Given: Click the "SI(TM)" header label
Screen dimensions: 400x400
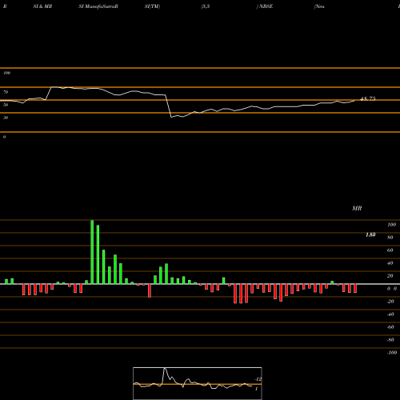Looking at the screenshot, I should point(152,6).
